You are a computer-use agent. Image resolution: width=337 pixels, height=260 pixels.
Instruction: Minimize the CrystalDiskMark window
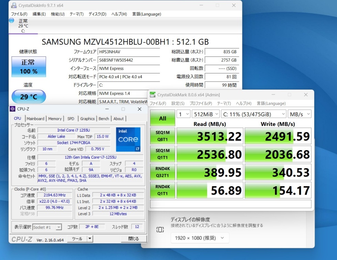[273, 94]
